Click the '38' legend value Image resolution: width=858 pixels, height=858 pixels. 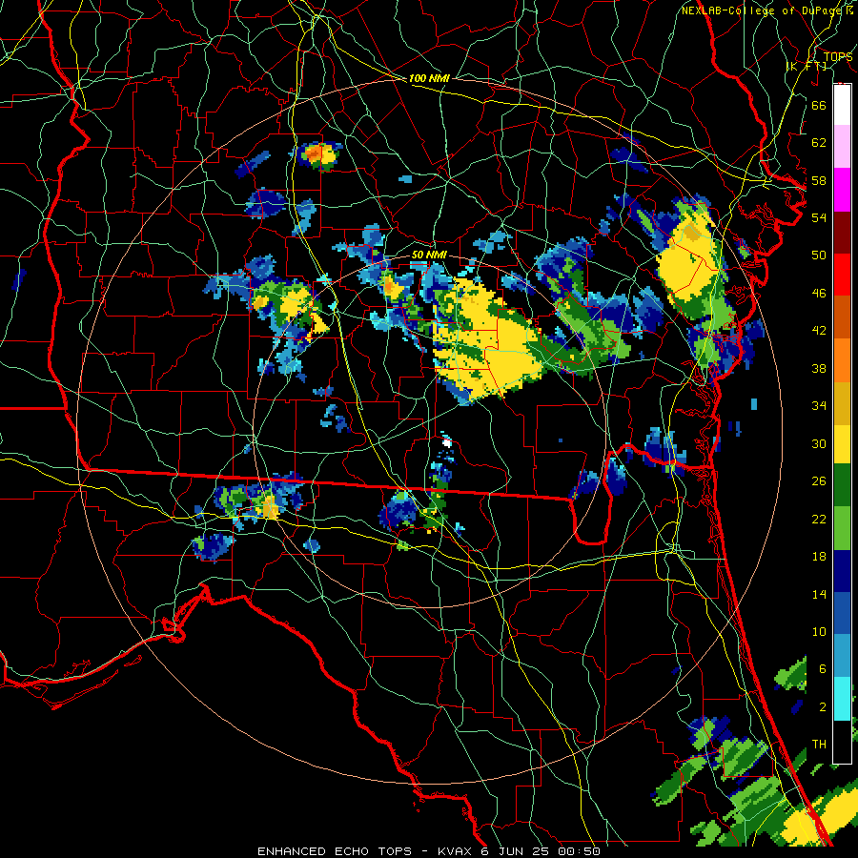pyautogui.click(x=819, y=368)
